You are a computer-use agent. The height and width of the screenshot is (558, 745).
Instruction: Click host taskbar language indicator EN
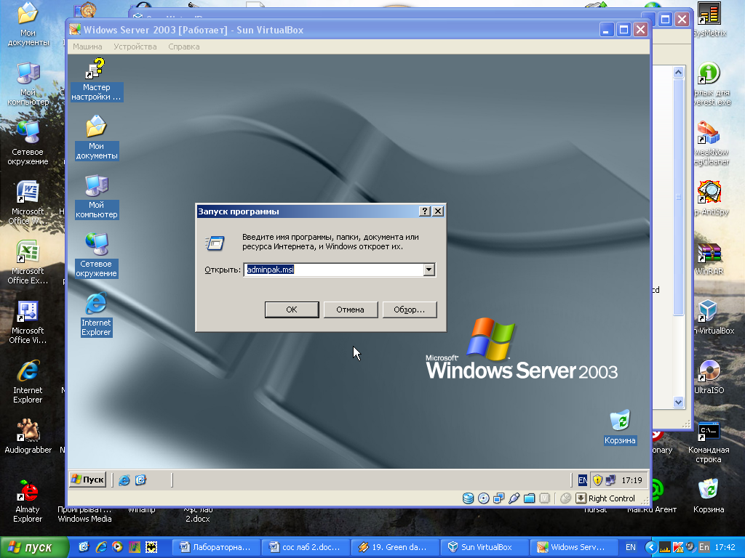(x=631, y=547)
